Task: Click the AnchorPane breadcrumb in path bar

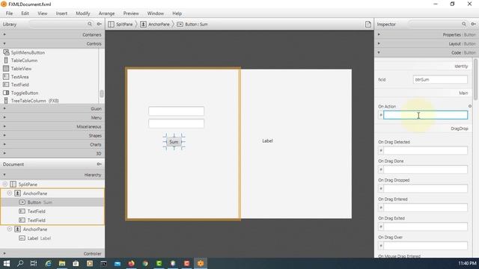Action: pyautogui.click(x=155, y=24)
